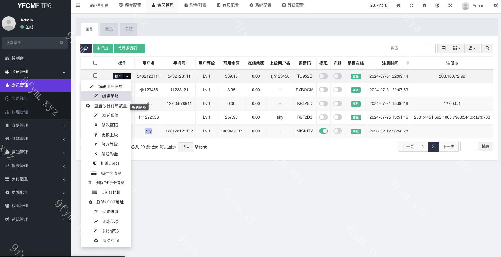Click the green 添加 button

tap(103, 48)
